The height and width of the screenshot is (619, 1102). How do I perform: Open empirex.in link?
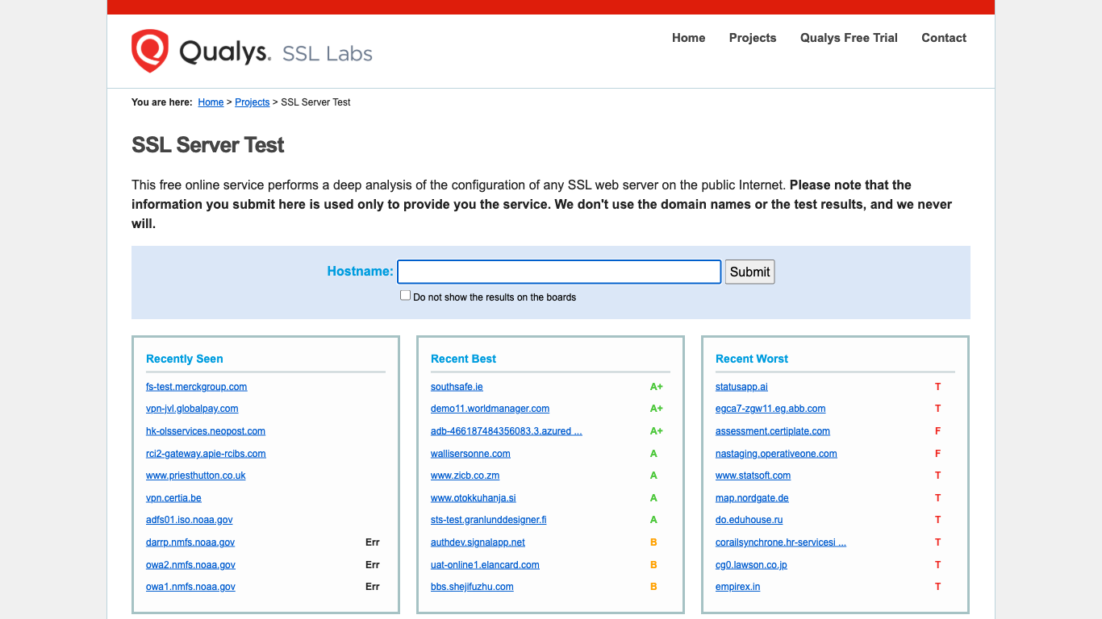737,587
